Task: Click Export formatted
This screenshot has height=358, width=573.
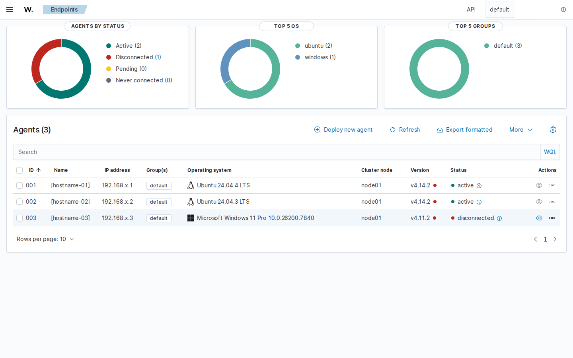Action: [464, 130]
